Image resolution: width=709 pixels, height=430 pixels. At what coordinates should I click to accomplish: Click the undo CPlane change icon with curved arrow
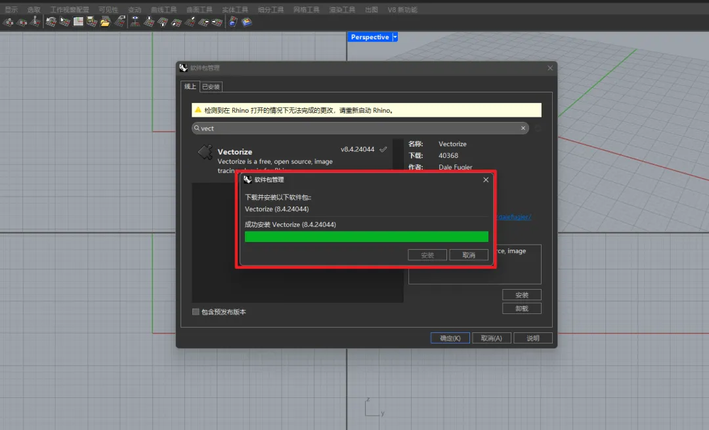click(x=51, y=22)
